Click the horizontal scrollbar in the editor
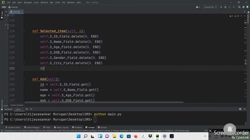The image size is (250, 140). click(104, 102)
